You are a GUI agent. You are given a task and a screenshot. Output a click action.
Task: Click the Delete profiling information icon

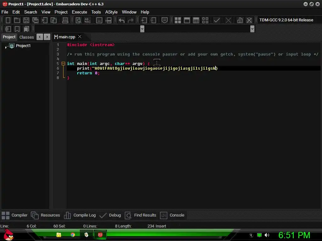[x=249, y=20]
